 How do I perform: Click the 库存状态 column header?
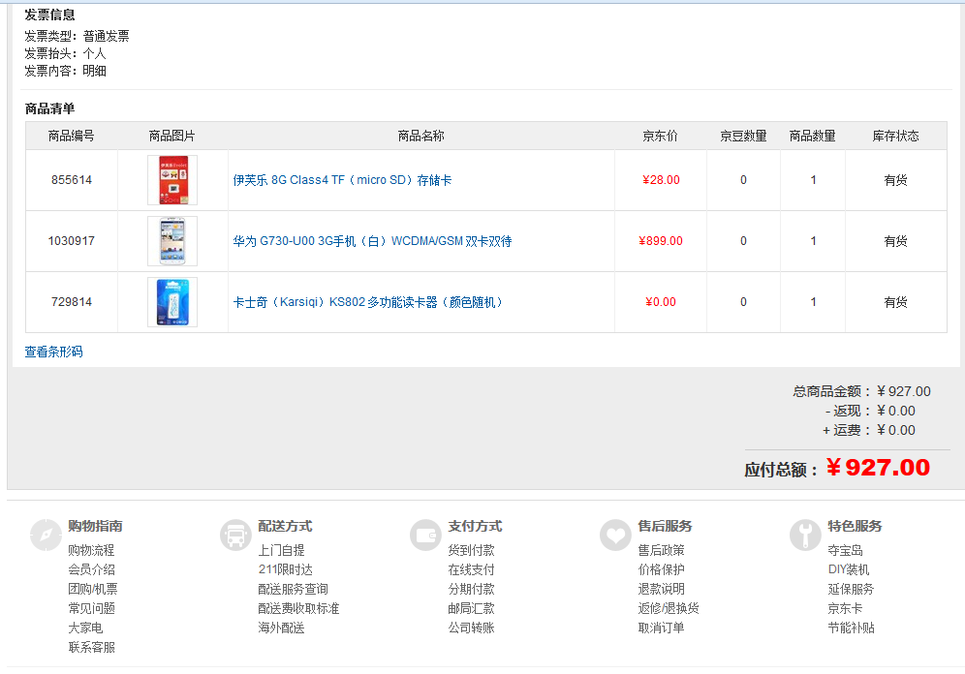[x=895, y=136]
